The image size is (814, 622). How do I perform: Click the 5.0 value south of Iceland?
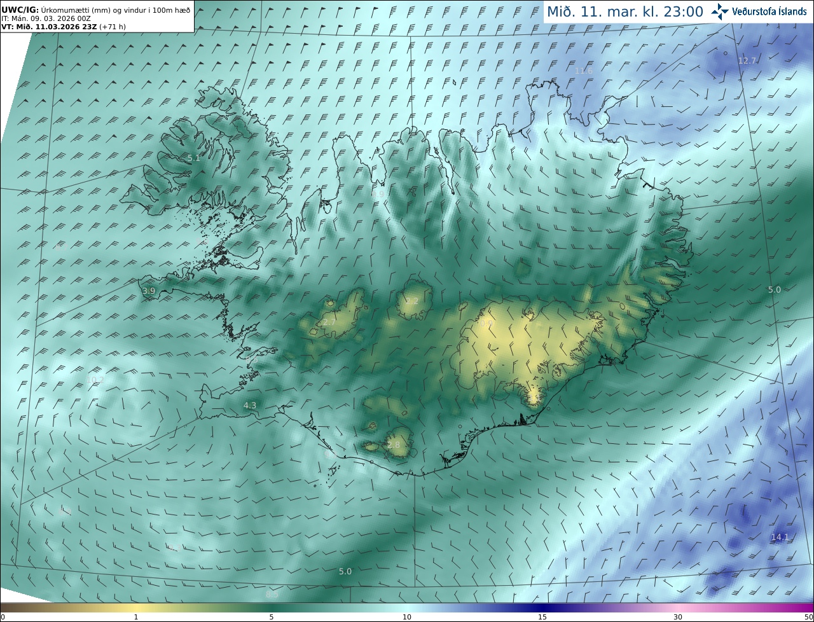[345, 571]
